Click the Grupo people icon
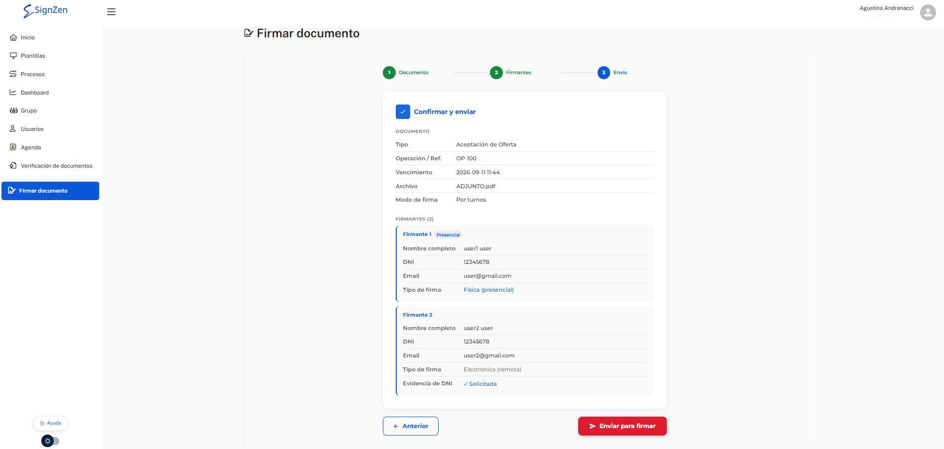 coord(13,111)
